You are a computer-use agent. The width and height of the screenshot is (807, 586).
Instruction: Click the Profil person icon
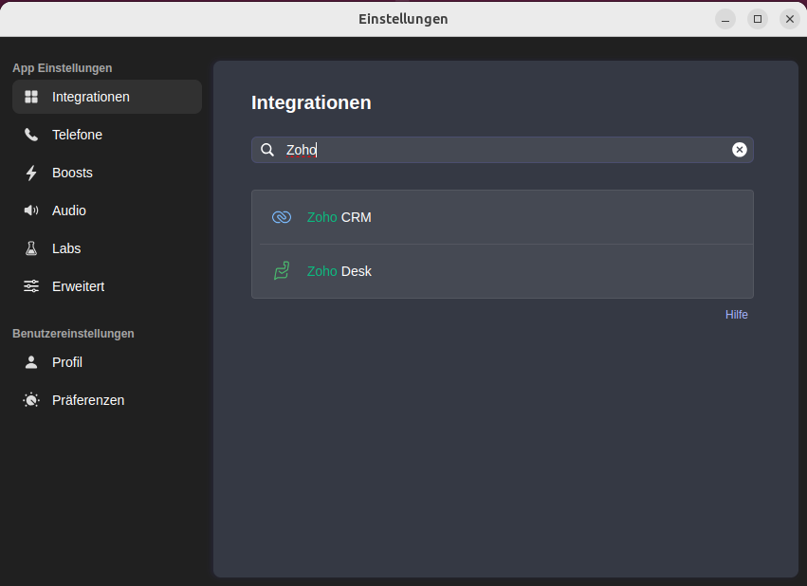click(x=31, y=362)
